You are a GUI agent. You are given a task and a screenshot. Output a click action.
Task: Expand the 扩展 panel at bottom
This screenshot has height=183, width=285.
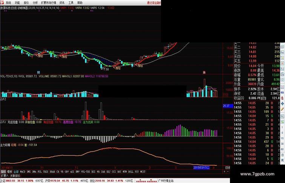[5, 176]
